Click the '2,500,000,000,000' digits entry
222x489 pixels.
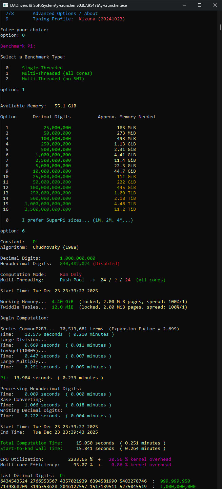pos(47,209)
